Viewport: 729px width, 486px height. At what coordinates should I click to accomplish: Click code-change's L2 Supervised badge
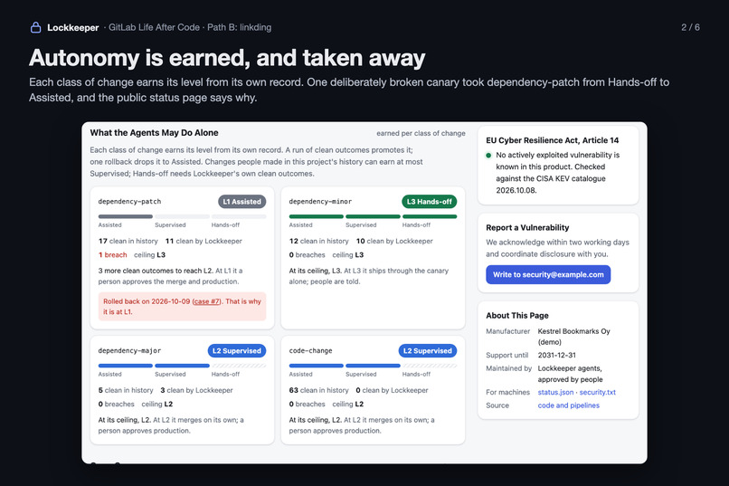point(427,350)
